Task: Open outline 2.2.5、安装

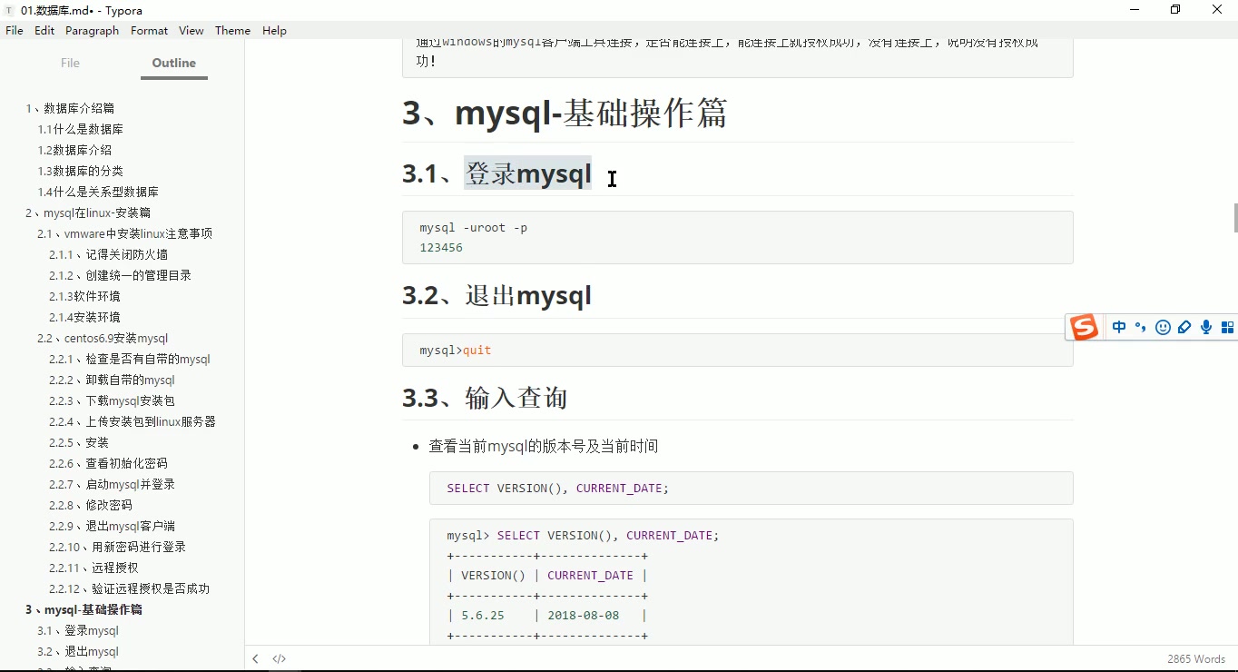Action: (x=79, y=442)
